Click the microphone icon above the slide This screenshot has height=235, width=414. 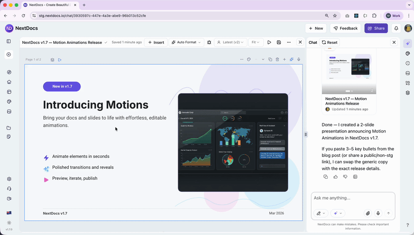click(x=299, y=59)
